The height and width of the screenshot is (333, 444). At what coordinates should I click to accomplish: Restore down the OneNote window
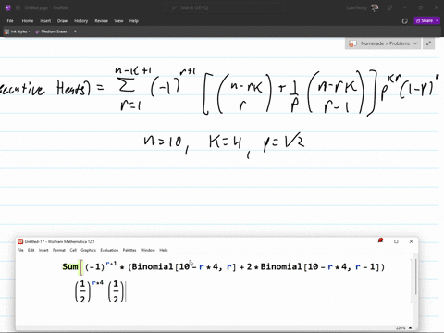click(421, 8)
